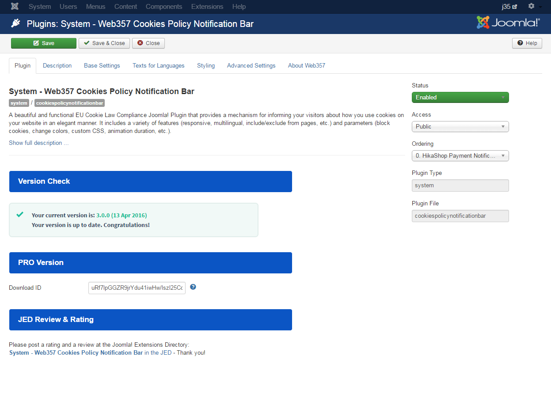Switch to the Styling tab
The image size is (551, 409).
click(206, 65)
